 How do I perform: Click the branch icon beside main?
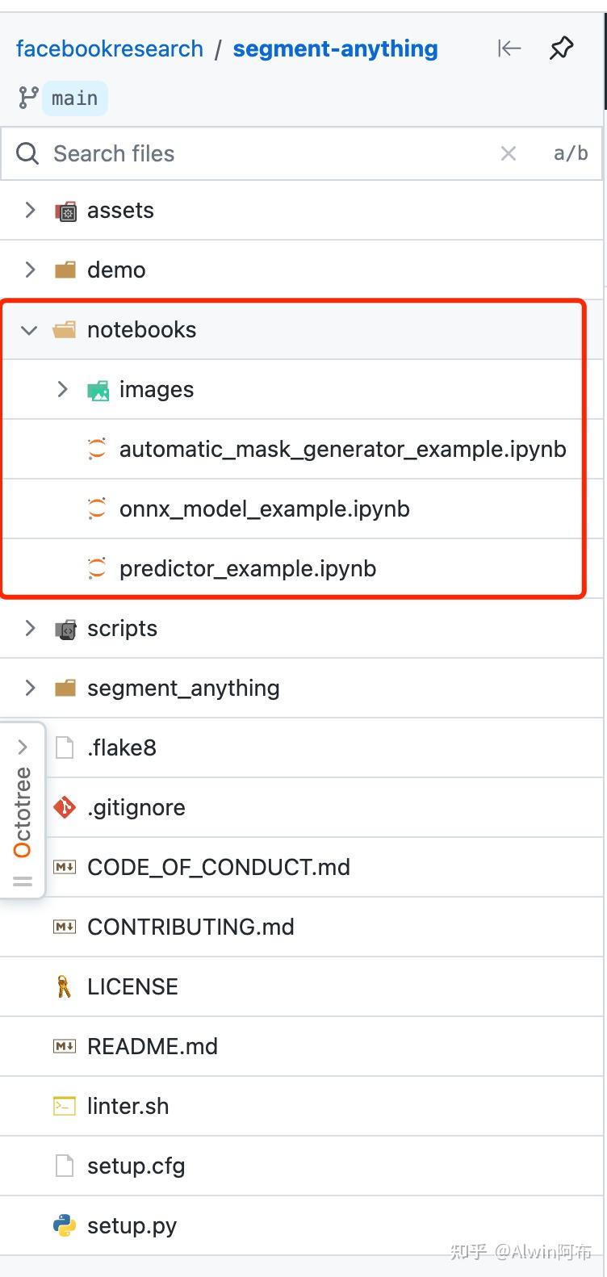[28, 98]
